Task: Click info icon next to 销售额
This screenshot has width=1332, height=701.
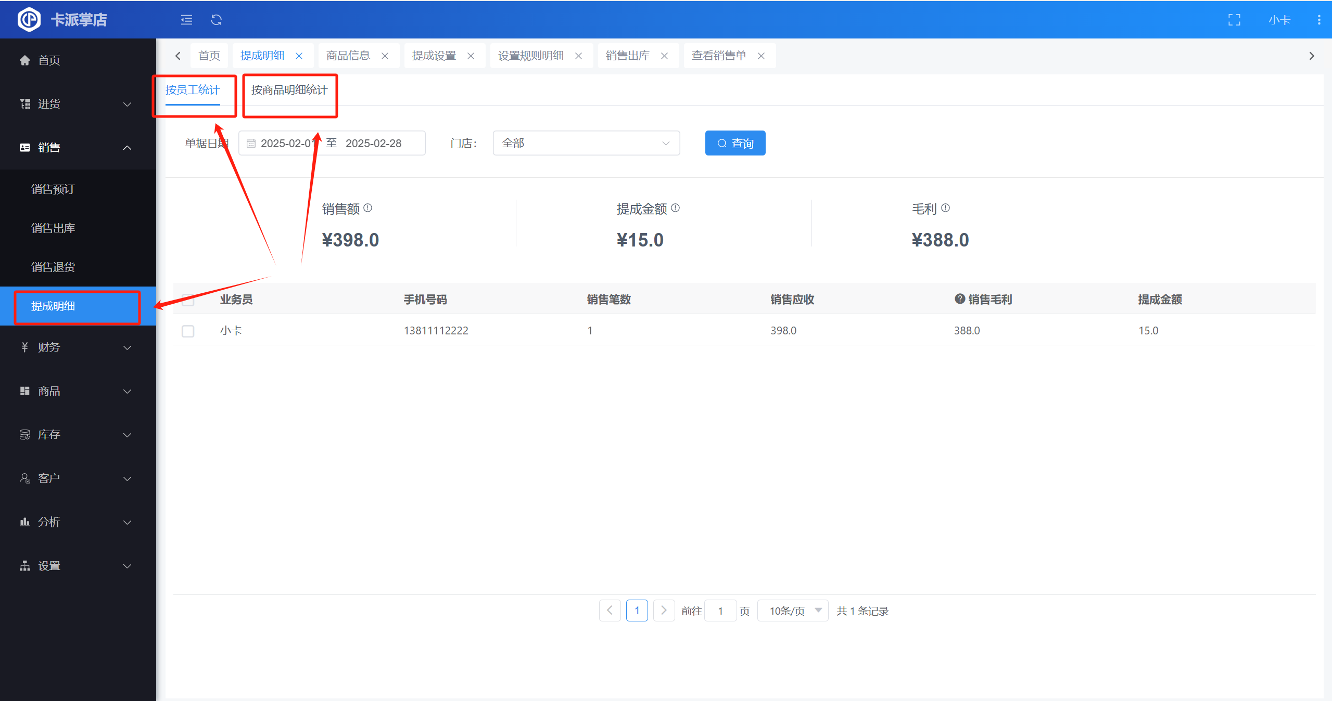Action: (x=368, y=208)
